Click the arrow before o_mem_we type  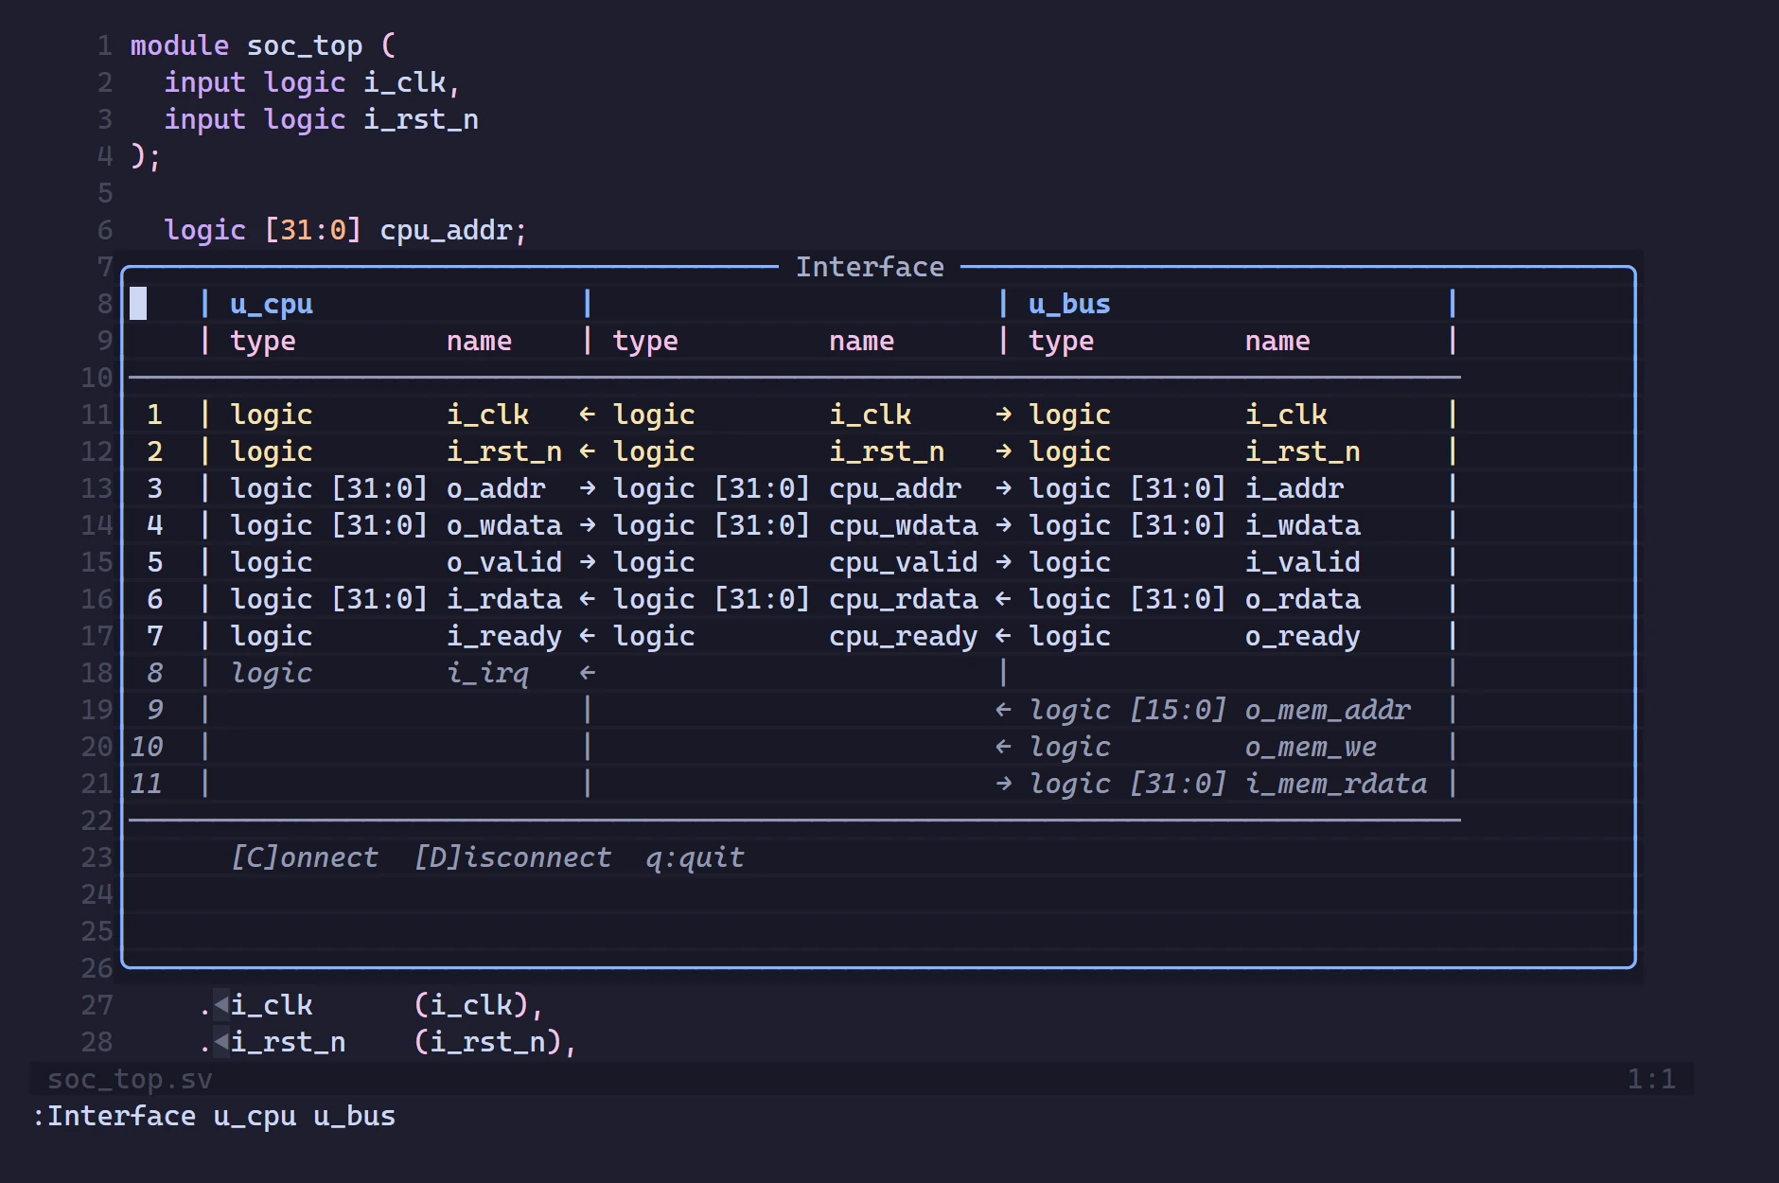point(1004,747)
